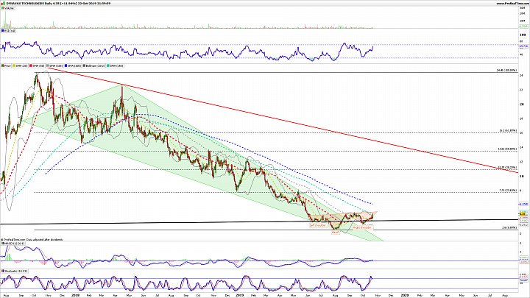This screenshot has height=298, width=530.
Task: Click the 23.60% Fibonacci level label
Action: coord(508,191)
